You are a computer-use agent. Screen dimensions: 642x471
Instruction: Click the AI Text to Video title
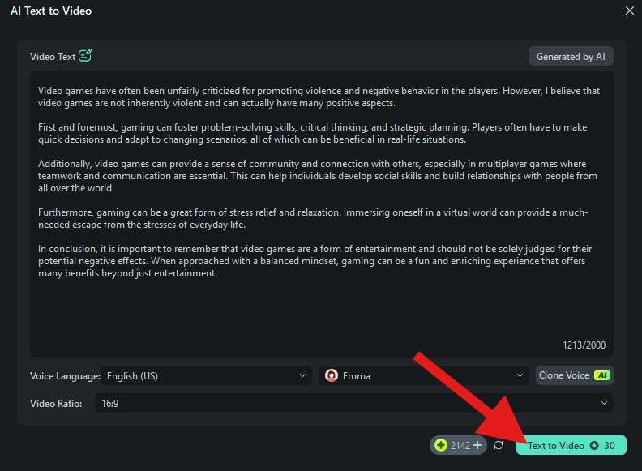(x=51, y=11)
